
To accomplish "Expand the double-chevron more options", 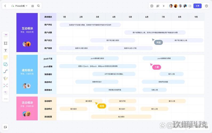I will pyautogui.click(x=164, y=6).
